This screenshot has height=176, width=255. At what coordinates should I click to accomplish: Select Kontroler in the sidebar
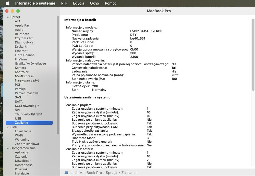tap(22, 72)
